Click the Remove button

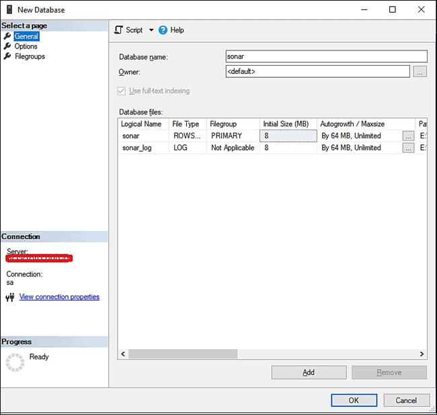(389, 373)
